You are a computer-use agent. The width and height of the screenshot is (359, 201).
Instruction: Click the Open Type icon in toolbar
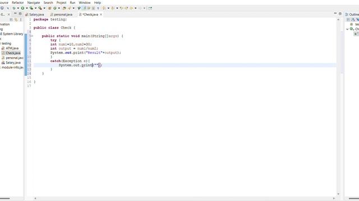(65, 8)
